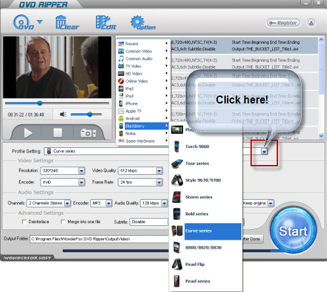Screen dimensions: 327x292
Task: Play the video preview
Action: click(28, 133)
